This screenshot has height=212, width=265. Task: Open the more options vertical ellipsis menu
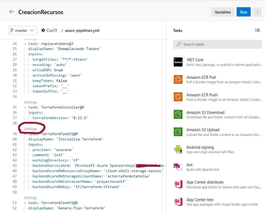(257, 12)
